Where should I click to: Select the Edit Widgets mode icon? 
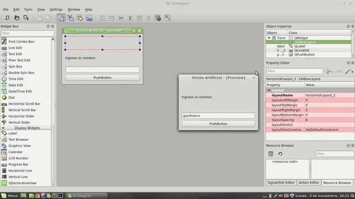tap(61, 18)
